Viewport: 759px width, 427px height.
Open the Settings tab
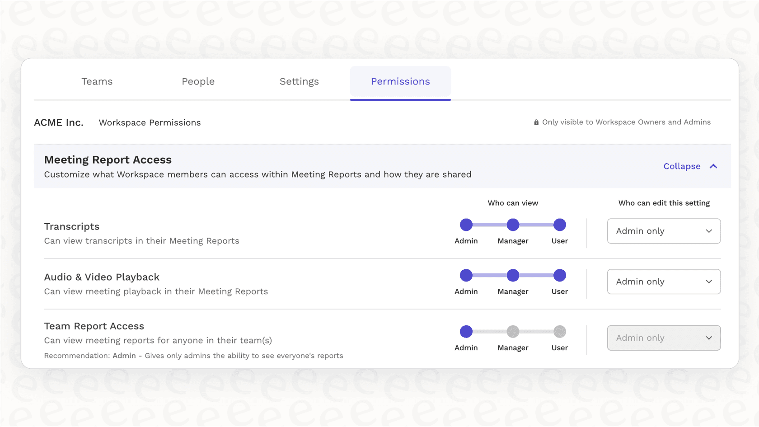pyautogui.click(x=299, y=81)
